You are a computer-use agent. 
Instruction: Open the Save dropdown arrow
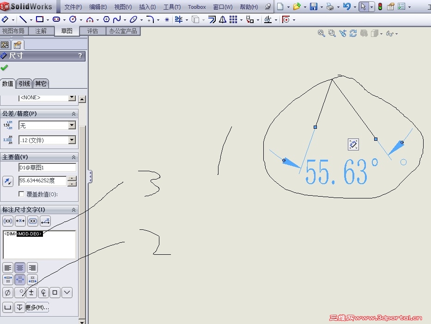pos(322,7)
